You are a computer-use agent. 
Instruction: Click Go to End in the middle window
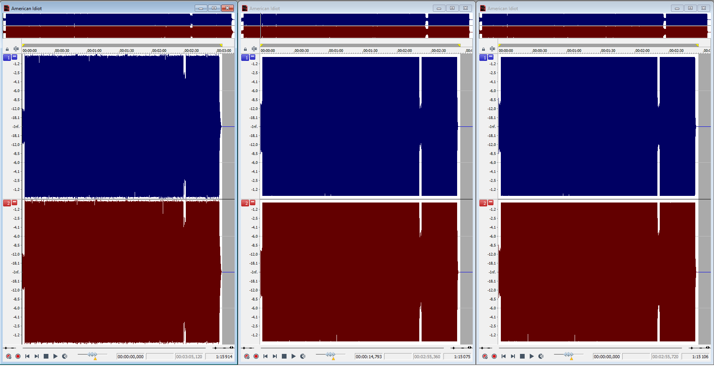[x=275, y=356]
